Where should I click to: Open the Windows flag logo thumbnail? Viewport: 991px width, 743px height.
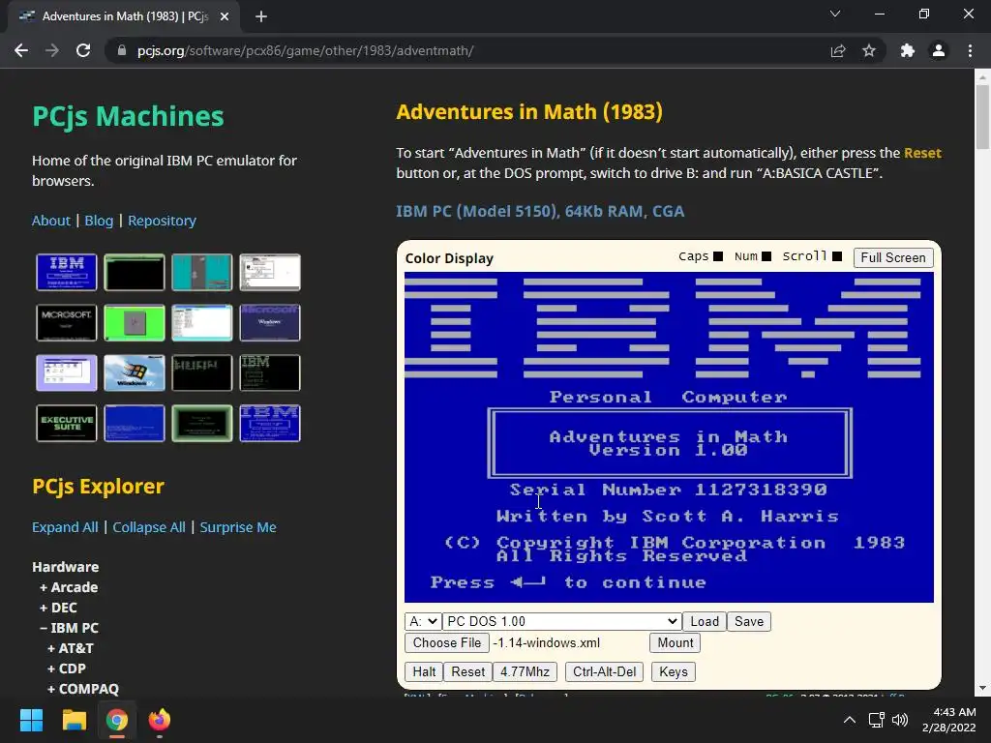pyautogui.click(x=134, y=372)
